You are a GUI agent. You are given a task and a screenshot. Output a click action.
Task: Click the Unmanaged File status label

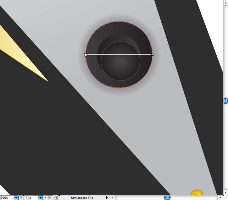(x=82, y=198)
